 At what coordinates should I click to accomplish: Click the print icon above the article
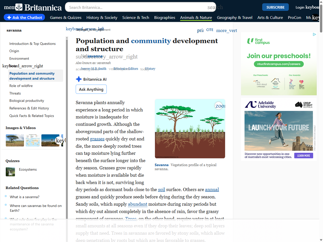(200, 30)
